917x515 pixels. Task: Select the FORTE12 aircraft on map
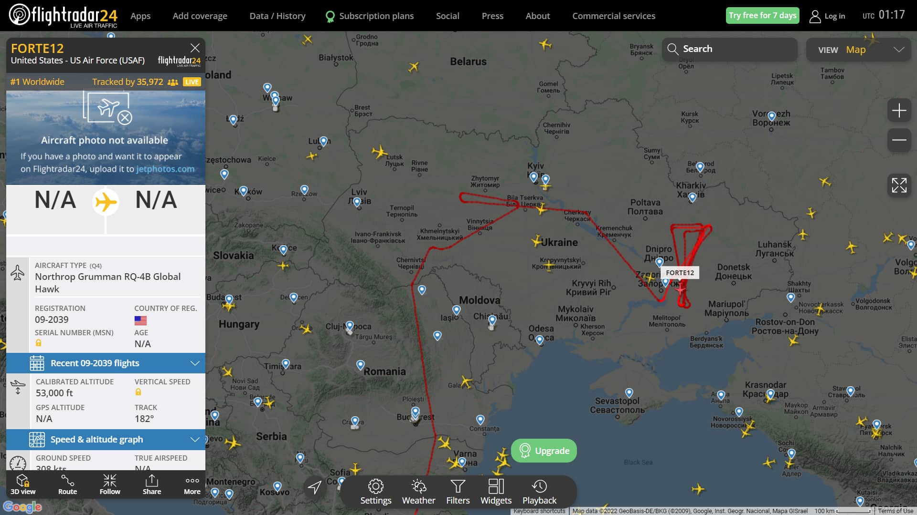(680, 288)
